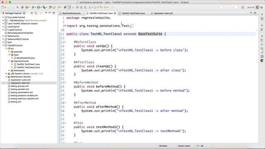Viewport: 265px width, 149px height.
Task: Click the Writable status bar entry
Action: tap(163, 146)
